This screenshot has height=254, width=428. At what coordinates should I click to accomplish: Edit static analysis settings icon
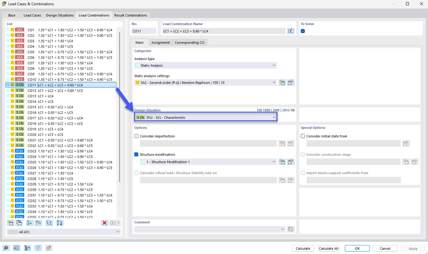[x=291, y=83]
